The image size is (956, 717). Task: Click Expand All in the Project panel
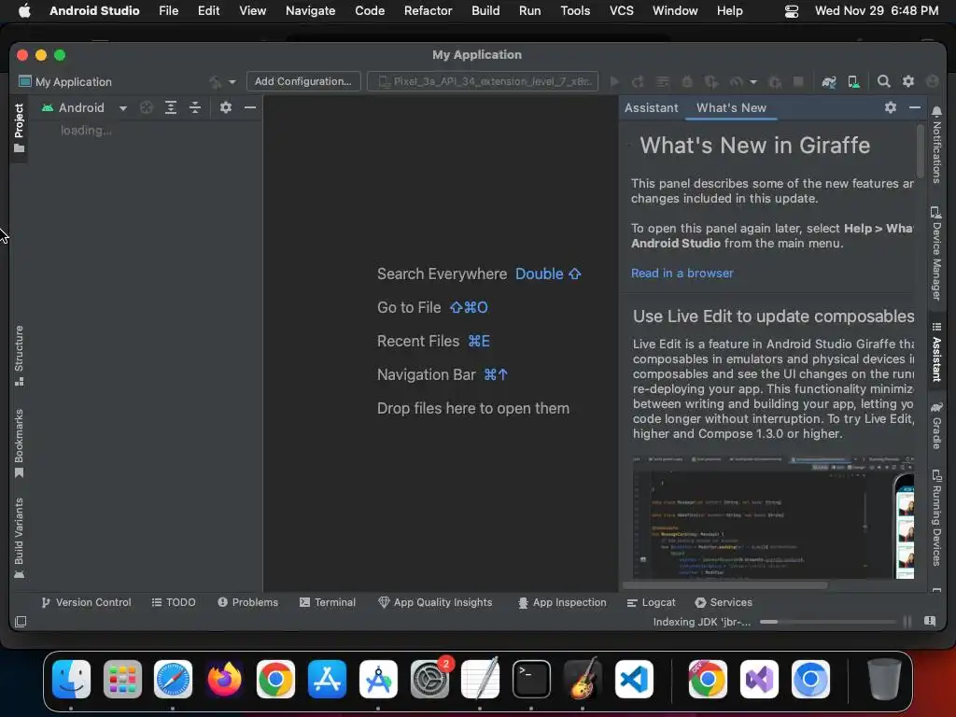point(171,108)
